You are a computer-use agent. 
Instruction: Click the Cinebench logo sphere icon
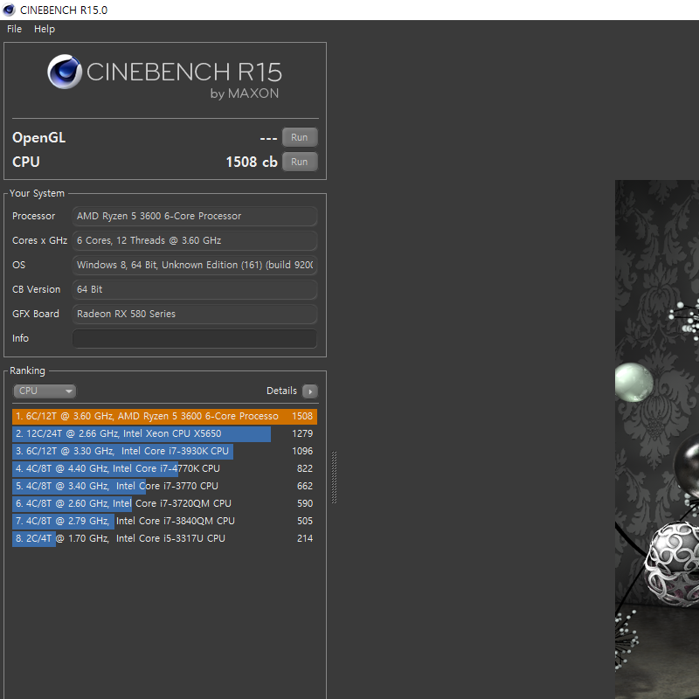tap(65, 72)
